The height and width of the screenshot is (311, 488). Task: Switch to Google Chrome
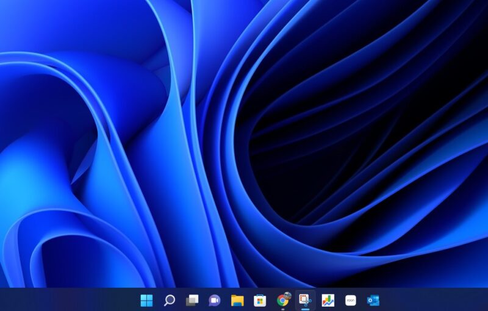click(x=282, y=300)
